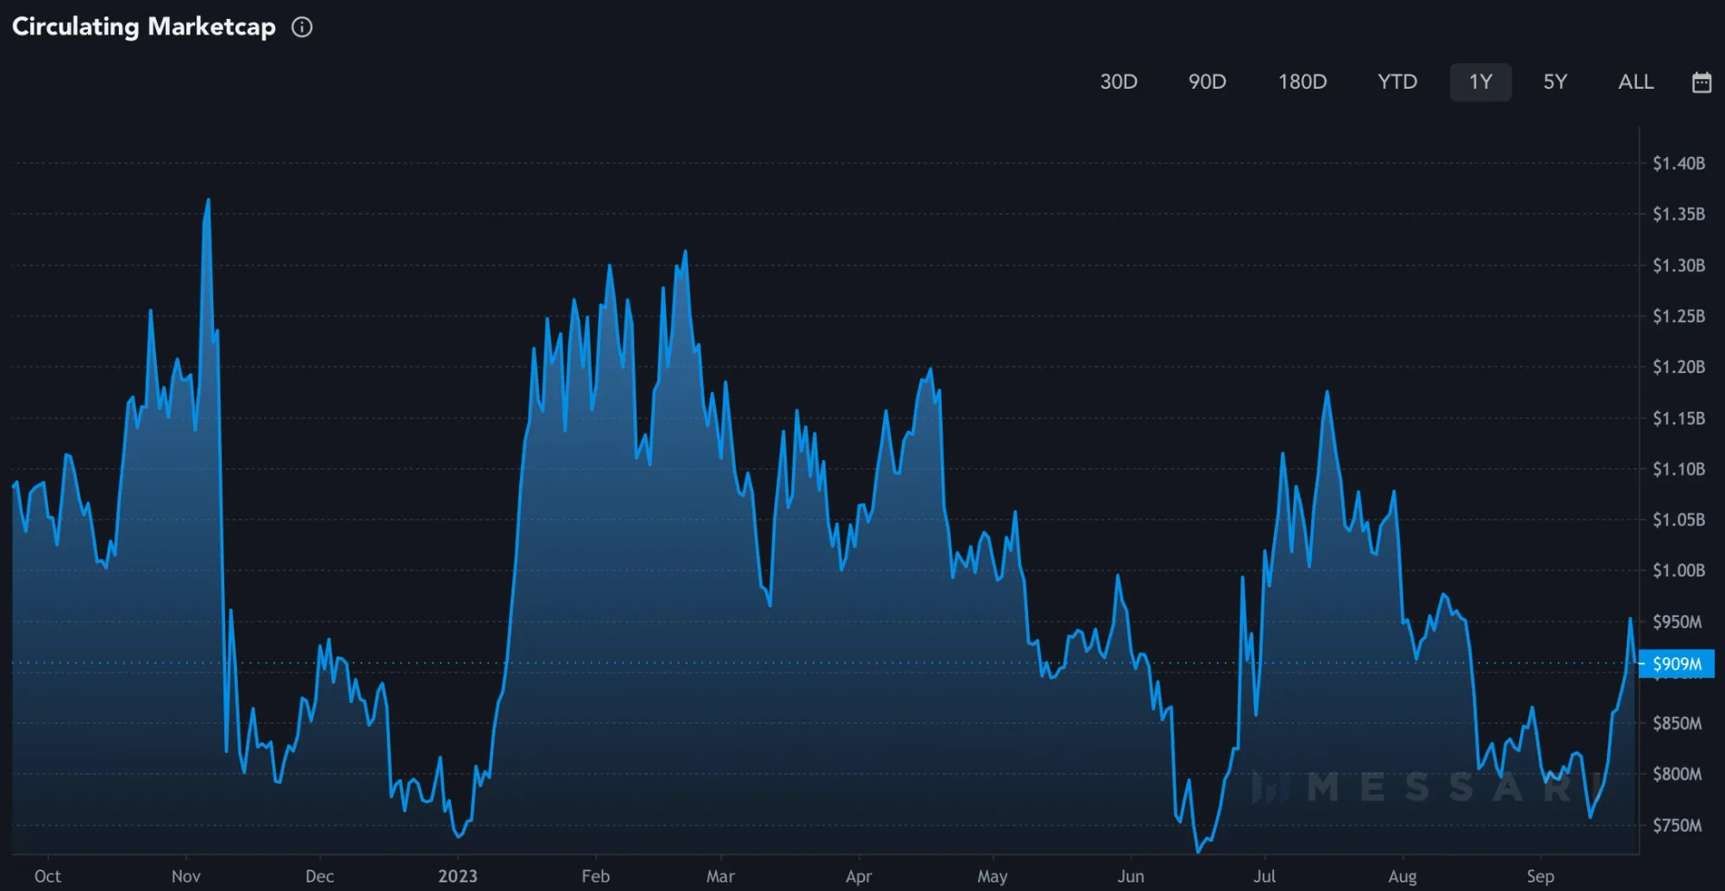This screenshot has height=891, width=1725.
Task: Open the calendar date range picker
Action: pos(1701,82)
